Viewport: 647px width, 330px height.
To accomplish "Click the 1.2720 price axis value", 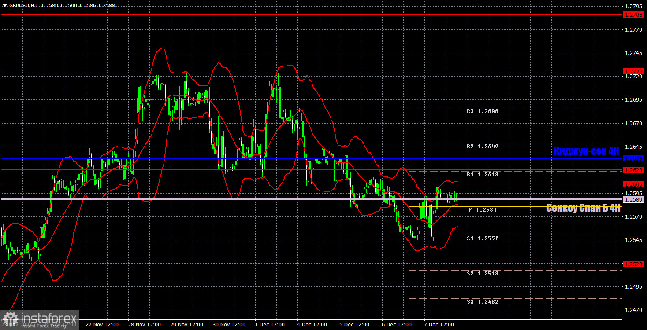I will point(633,77).
